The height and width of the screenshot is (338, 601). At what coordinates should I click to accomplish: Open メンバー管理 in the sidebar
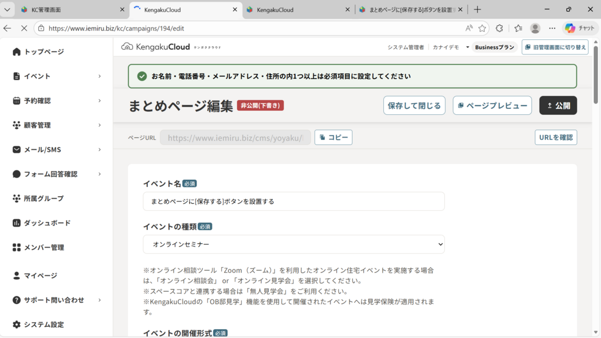click(x=44, y=248)
